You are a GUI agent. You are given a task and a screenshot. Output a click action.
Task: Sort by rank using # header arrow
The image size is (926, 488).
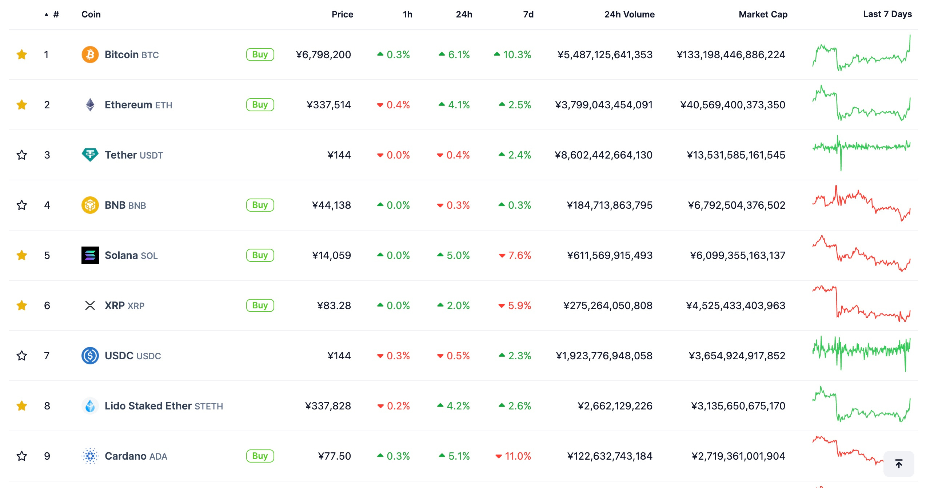[x=52, y=15]
